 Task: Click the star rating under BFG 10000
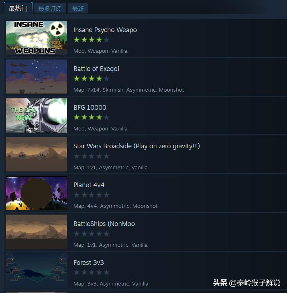click(91, 117)
